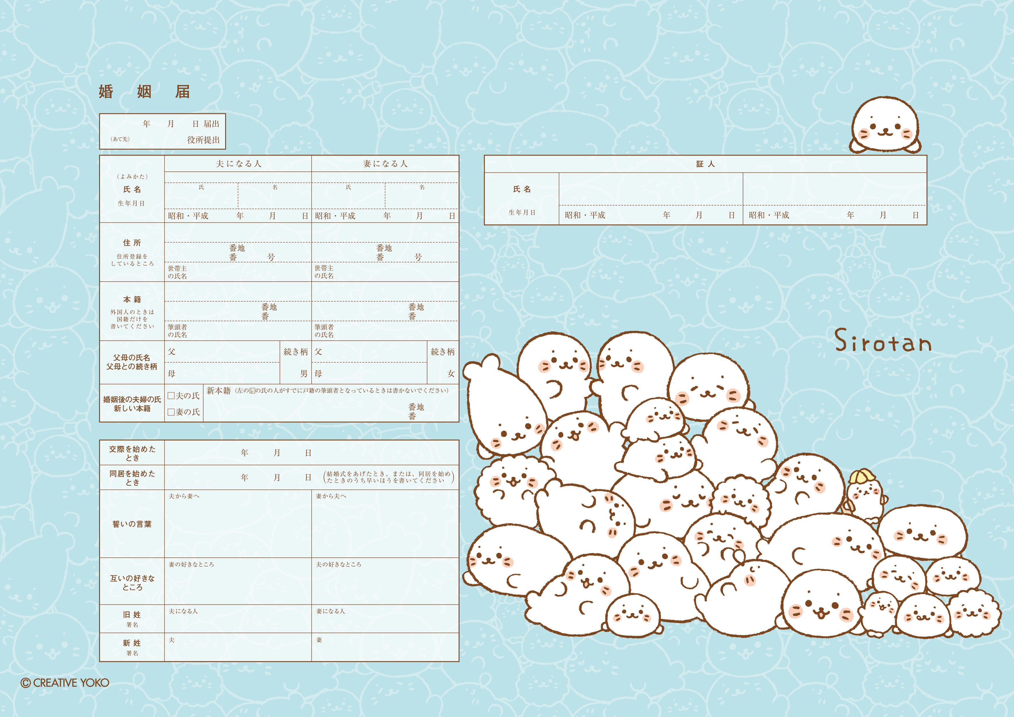Screen dimensions: 1014x717
Task: Click the 新本籍 address field
Action: click(309, 409)
